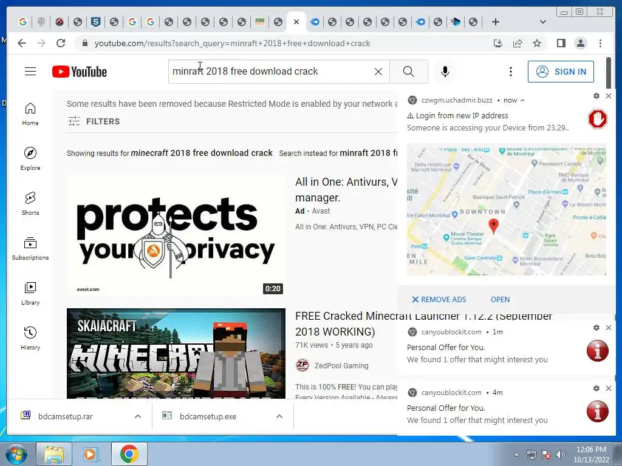Click the YouTube logo

coord(80,72)
